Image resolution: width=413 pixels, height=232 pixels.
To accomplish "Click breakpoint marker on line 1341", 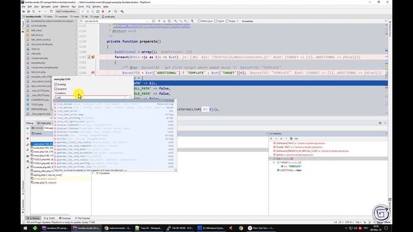I will [93, 57].
